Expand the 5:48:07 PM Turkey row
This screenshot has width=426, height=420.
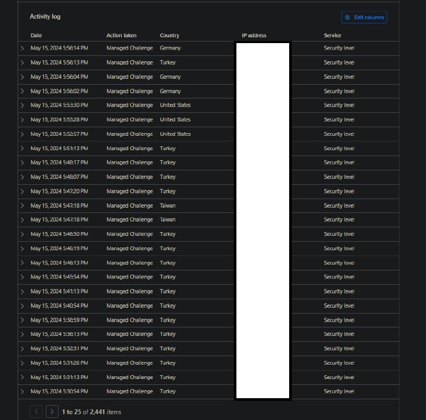pyautogui.click(x=22, y=177)
